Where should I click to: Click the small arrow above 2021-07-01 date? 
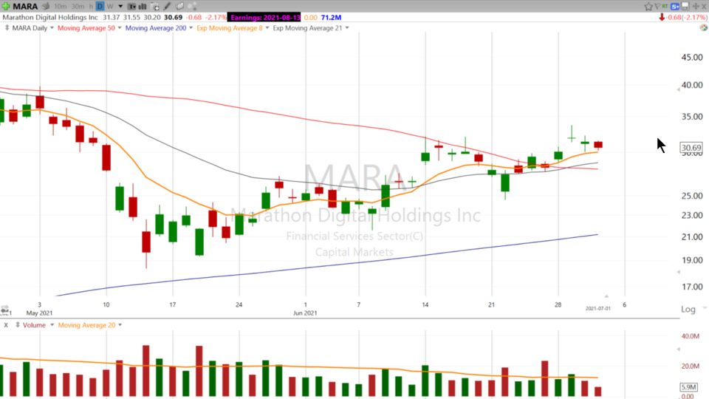point(606,296)
